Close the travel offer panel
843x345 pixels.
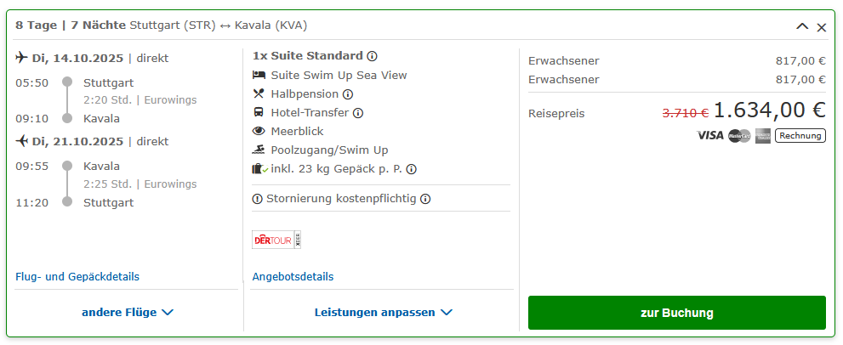point(822,27)
